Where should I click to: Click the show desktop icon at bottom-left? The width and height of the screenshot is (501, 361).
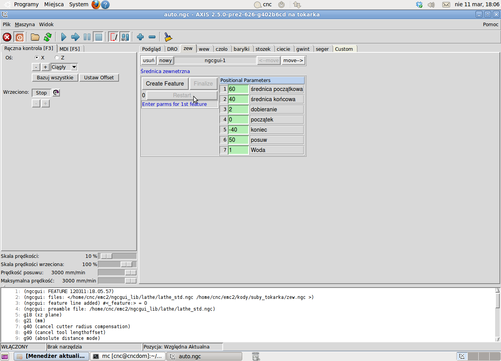(5, 356)
